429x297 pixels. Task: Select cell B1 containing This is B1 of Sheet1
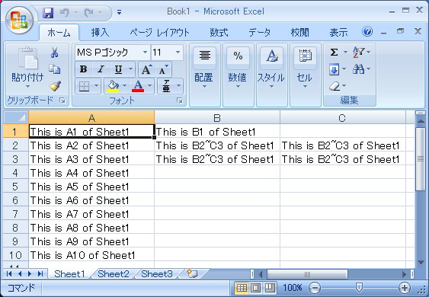(x=217, y=132)
